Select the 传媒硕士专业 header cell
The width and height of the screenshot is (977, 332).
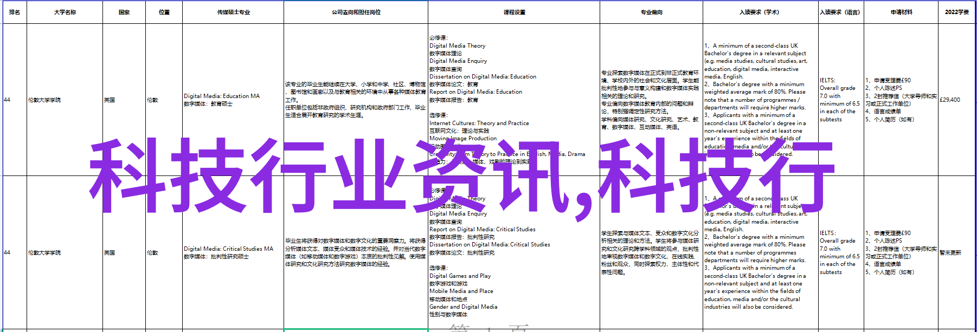(233, 12)
